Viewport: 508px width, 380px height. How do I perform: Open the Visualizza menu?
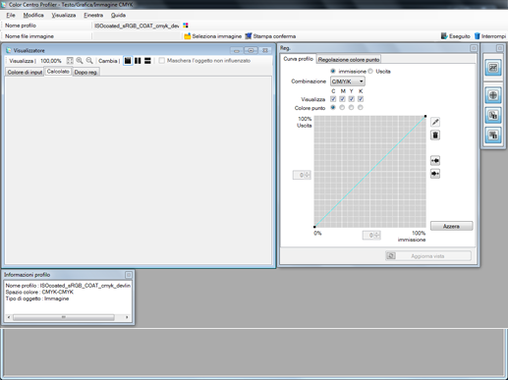(x=64, y=15)
